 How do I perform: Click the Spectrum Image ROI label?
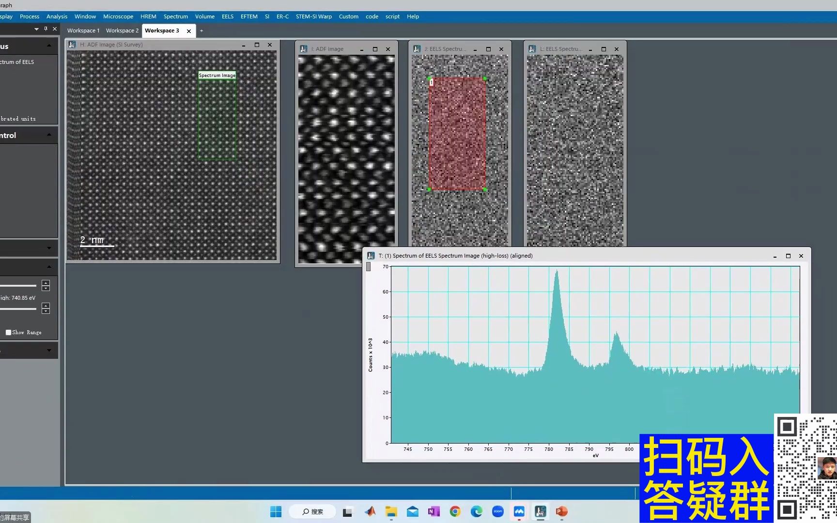coord(217,76)
